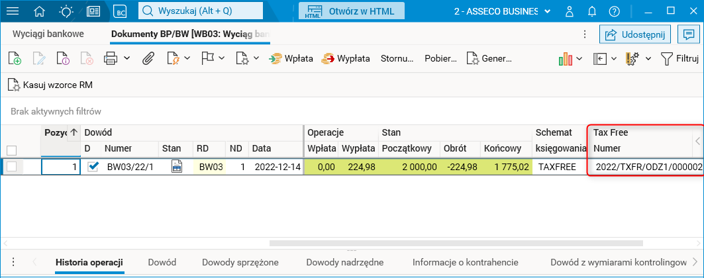Viewport: 704px width, 278px height.
Task: Click Kasuj wzorce RM button
Action: 50,85
